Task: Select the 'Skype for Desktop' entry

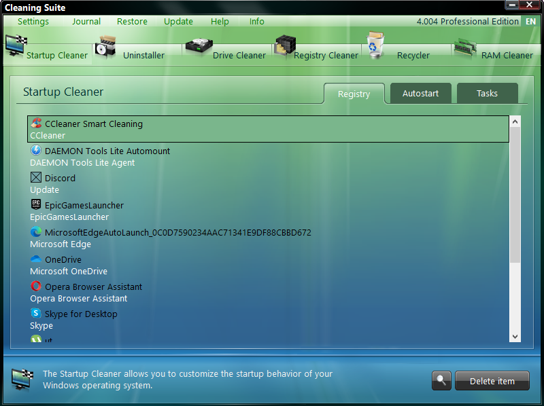Action: [81, 314]
